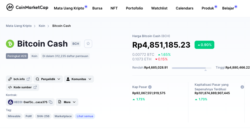The height and width of the screenshot is (131, 250).
Task: Open info tooltip for Fully Diluted Market Cap
Action: click(x=242, y=87)
